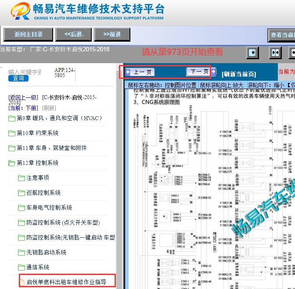295x289 pixels.
Task: Go to previous page with 上一页
Action: coord(142,72)
